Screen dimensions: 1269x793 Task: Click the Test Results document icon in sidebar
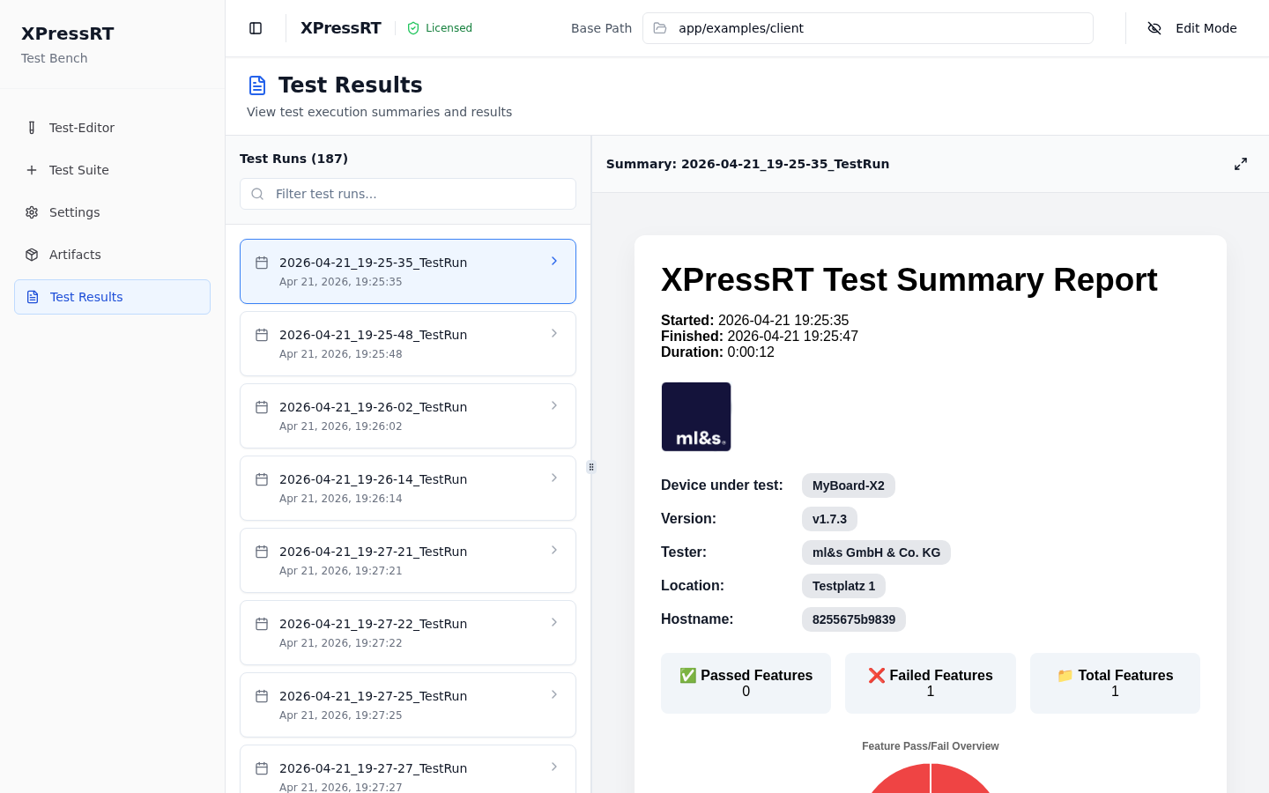coord(33,297)
